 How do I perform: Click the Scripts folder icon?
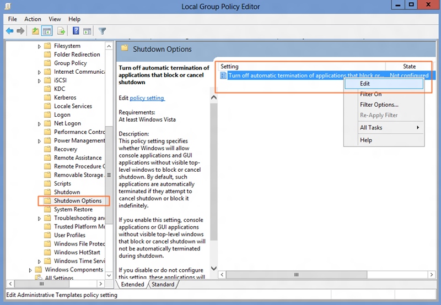click(47, 183)
